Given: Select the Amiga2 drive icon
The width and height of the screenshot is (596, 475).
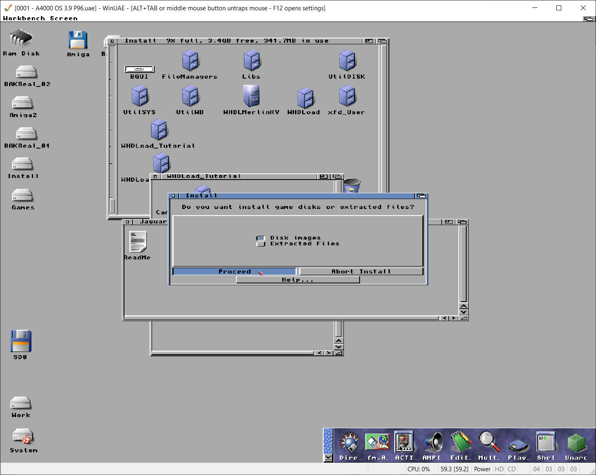Looking at the screenshot, I should [22, 103].
